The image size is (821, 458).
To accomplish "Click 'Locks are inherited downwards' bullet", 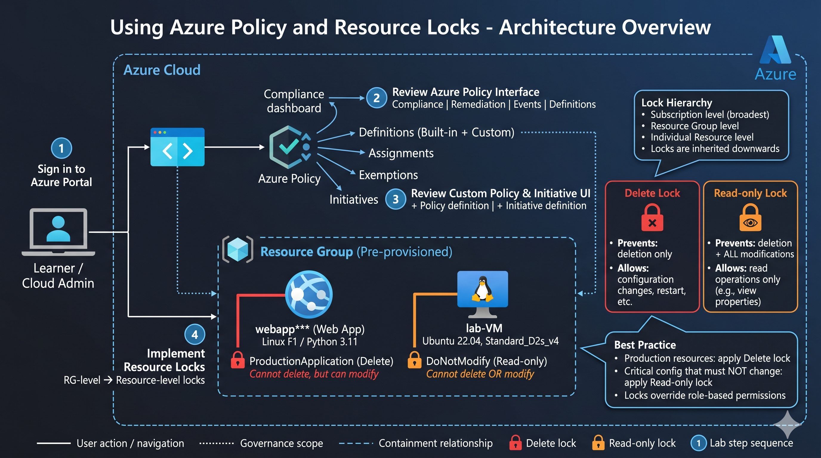I will pos(715,149).
